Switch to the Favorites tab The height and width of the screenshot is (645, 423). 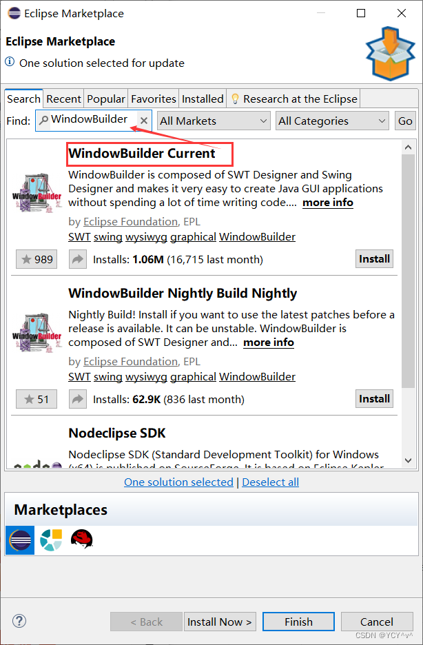(154, 99)
